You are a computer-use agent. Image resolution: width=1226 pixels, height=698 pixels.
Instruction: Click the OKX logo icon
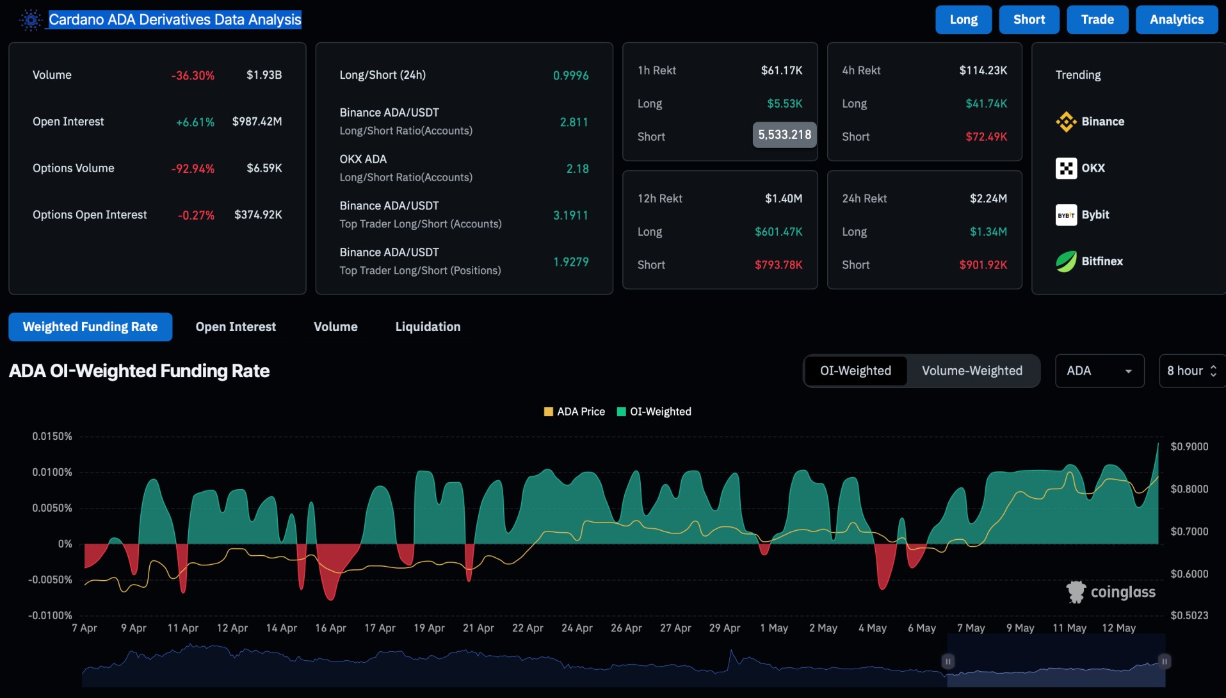(1066, 168)
